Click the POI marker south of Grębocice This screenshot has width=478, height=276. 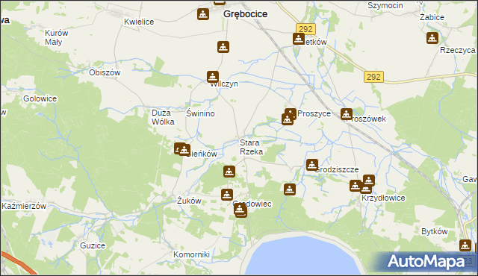tap(223, 47)
